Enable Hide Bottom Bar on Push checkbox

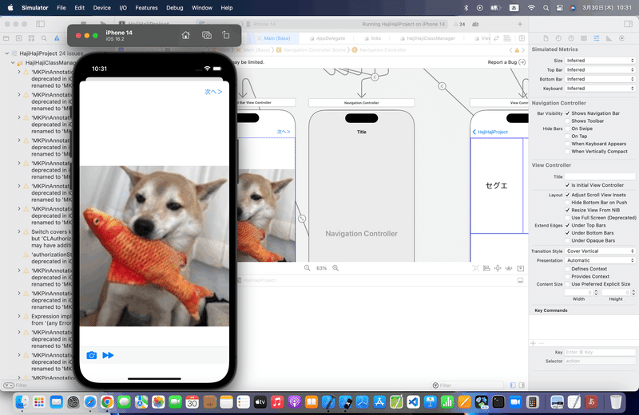click(x=567, y=203)
